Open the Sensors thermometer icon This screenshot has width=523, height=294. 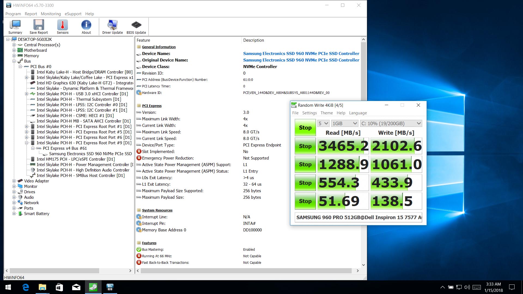(x=63, y=27)
